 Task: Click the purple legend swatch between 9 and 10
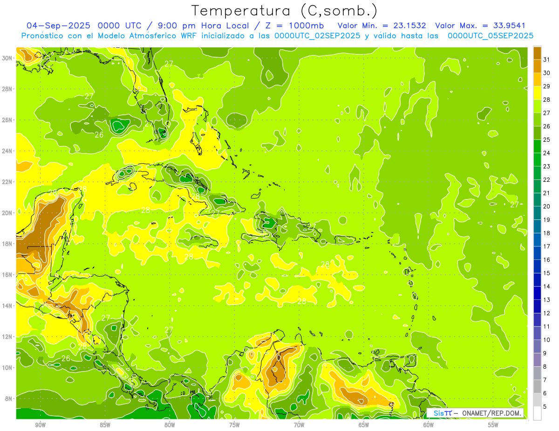(x=537, y=346)
